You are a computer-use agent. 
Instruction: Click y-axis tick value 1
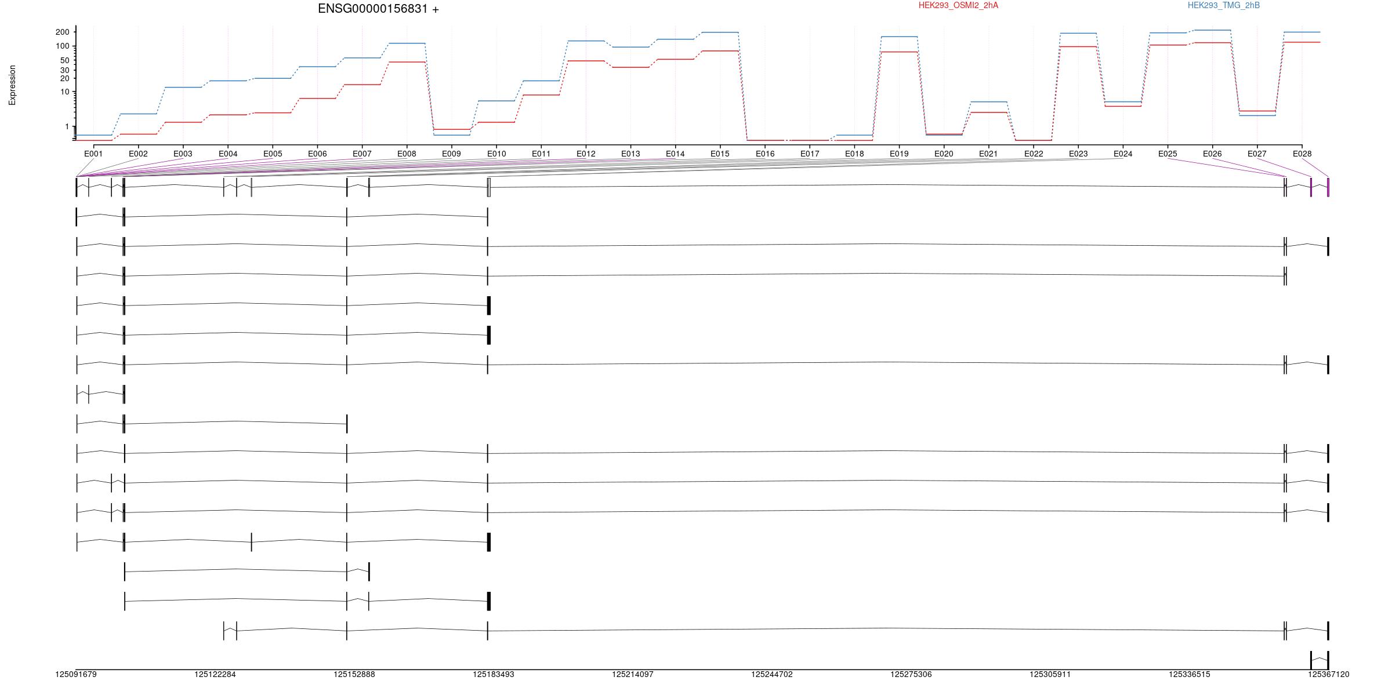(x=67, y=126)
